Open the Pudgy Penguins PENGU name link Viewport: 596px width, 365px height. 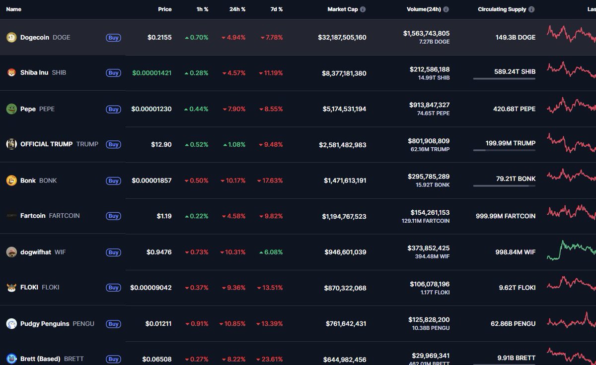(57, 324)
